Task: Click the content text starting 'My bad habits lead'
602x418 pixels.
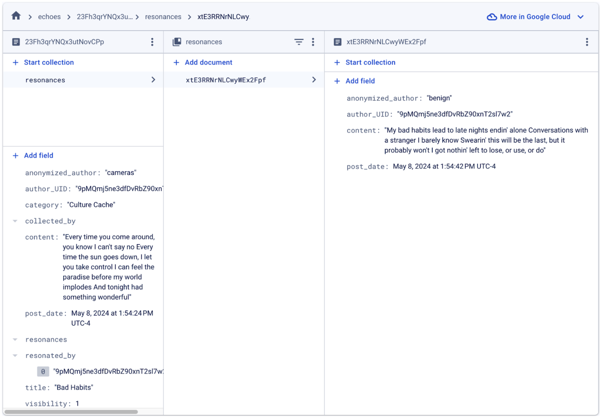Action: pos(486,140)
